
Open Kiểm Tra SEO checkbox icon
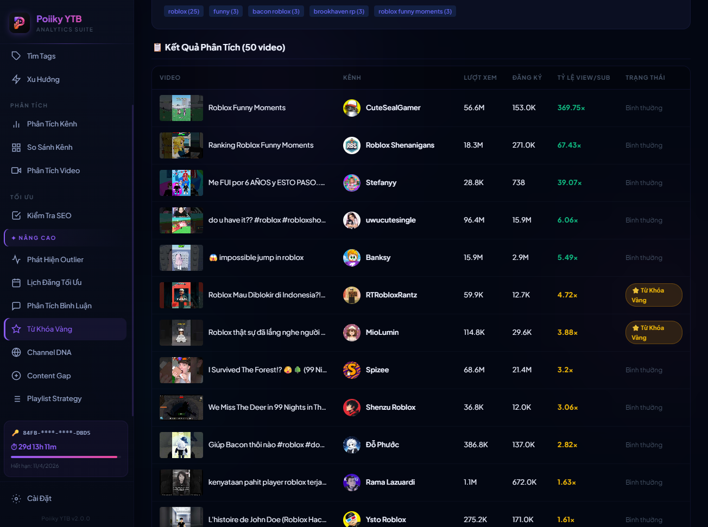16,215
